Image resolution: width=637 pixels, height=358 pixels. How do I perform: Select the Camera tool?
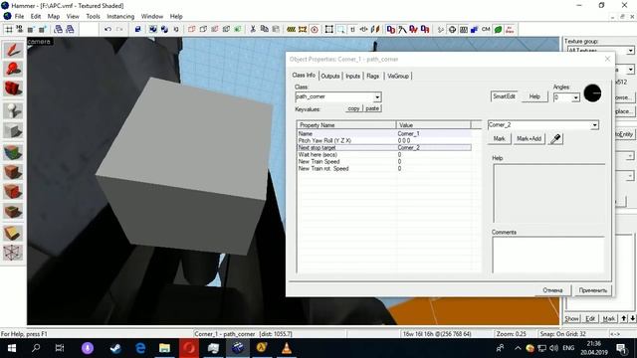(x=13, y=89)
